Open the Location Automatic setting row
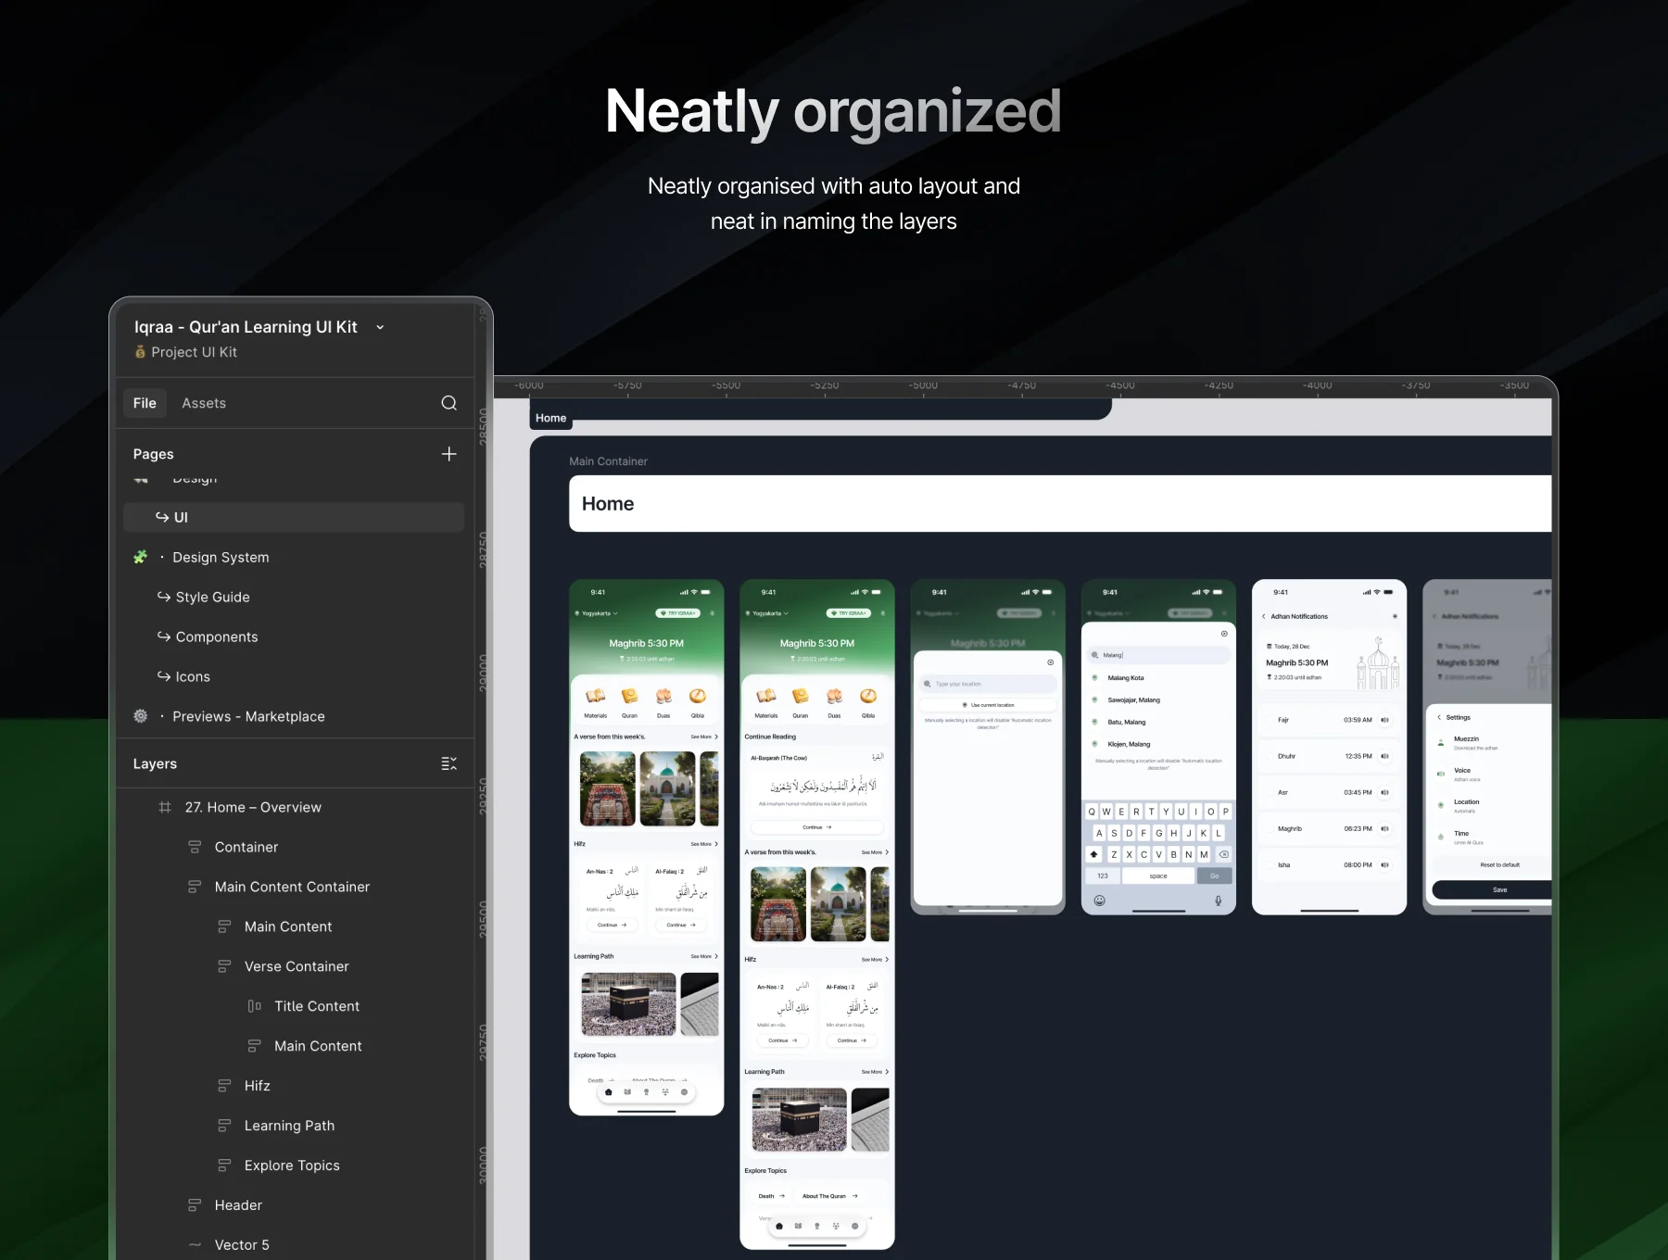Screen dimensions: 1668x1260 (1492, 806)
